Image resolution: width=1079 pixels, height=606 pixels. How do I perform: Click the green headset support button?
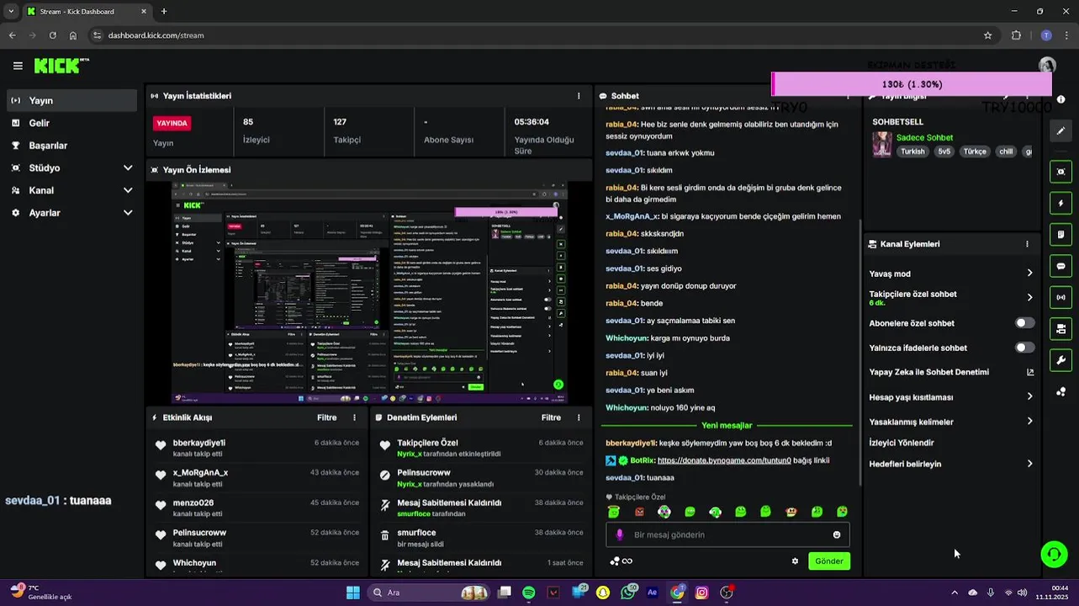pyautogui.click(x=1054, y=554)
